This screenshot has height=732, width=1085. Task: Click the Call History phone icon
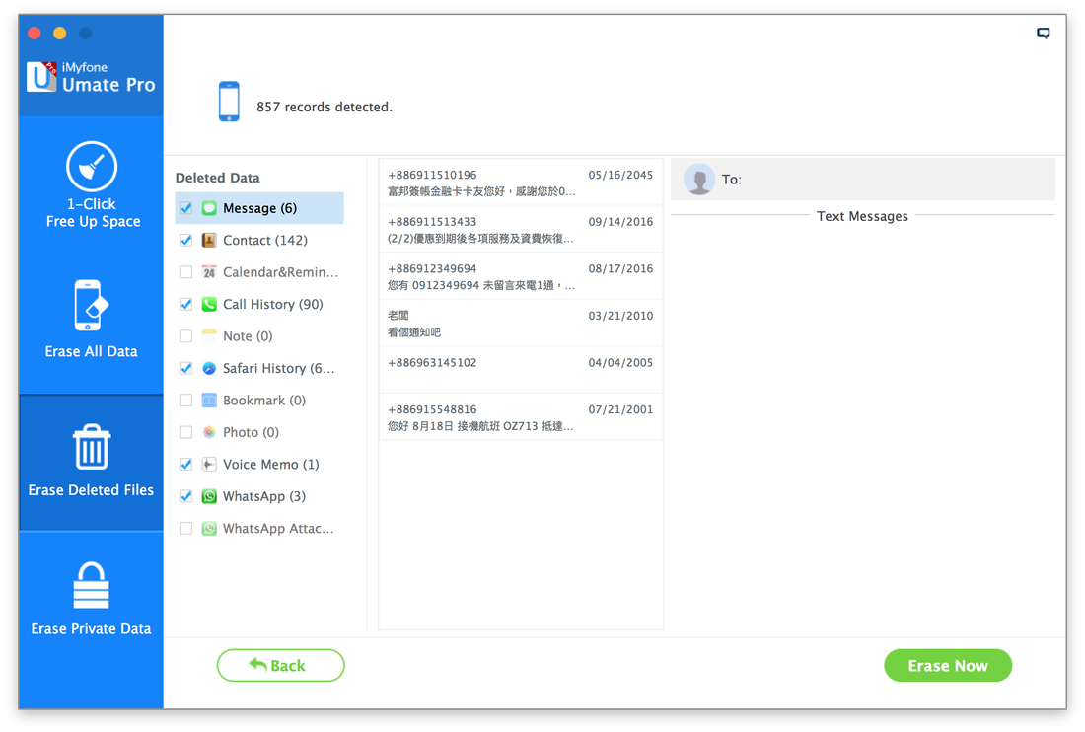coord(209,304)
